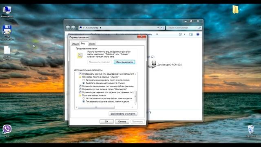Click the computer icon in the address bar
The height and width of the screenshot is (147, 261).
(81, 28)
